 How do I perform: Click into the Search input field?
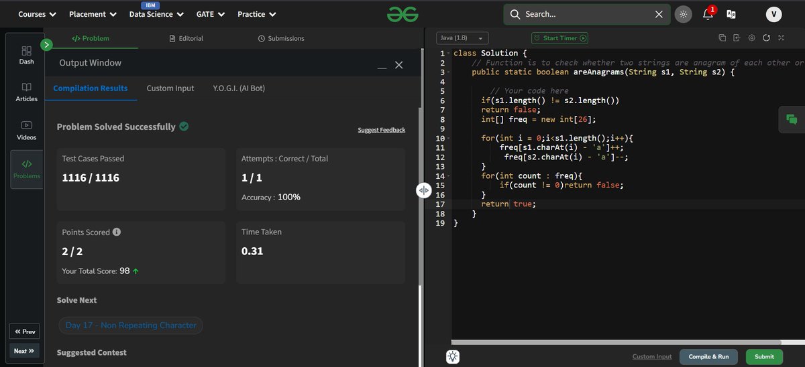[x=587, y=14]
